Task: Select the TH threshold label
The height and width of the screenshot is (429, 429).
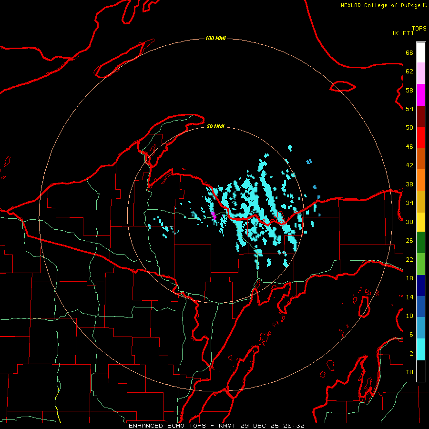Action: point(409,372)
